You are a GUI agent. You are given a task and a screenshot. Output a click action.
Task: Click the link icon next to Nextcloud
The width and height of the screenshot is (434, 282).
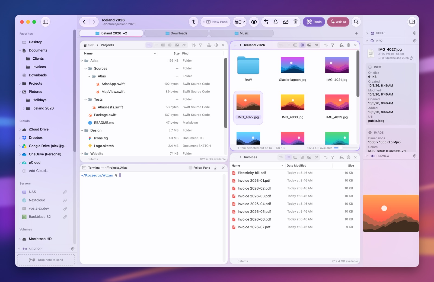(x=65, y=200)
